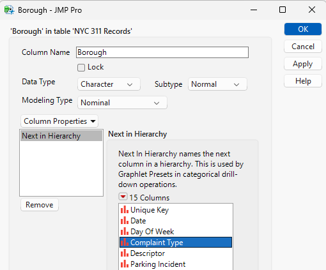Click the bar chart icon beside Day Of Week
The height and width of the screenshot is (270, 326).
pyautogui.click(x=125, y=231)
